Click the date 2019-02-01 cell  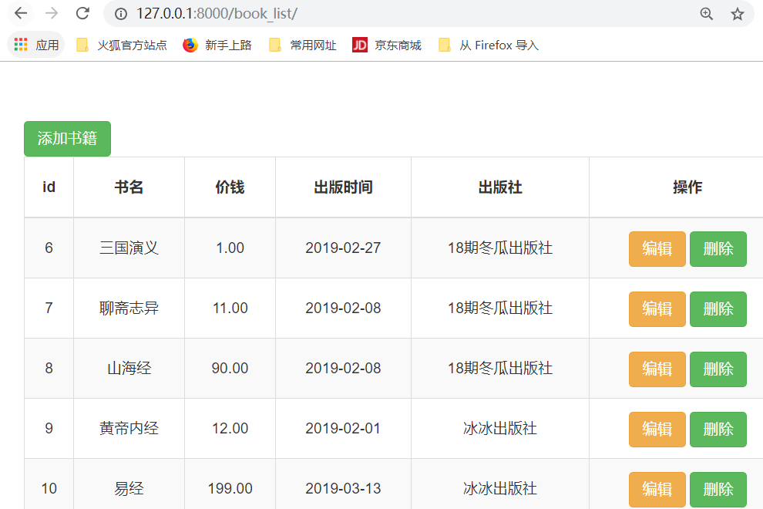tap(343, 429)
